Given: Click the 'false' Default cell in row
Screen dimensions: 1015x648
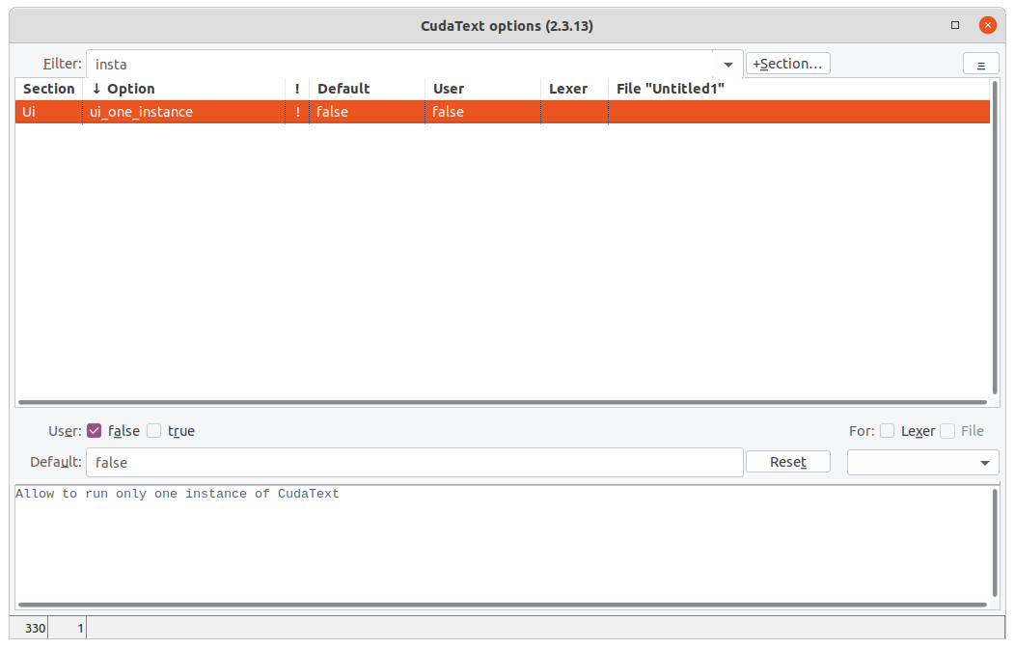Looking at the screenshot, I should (367, 112).
